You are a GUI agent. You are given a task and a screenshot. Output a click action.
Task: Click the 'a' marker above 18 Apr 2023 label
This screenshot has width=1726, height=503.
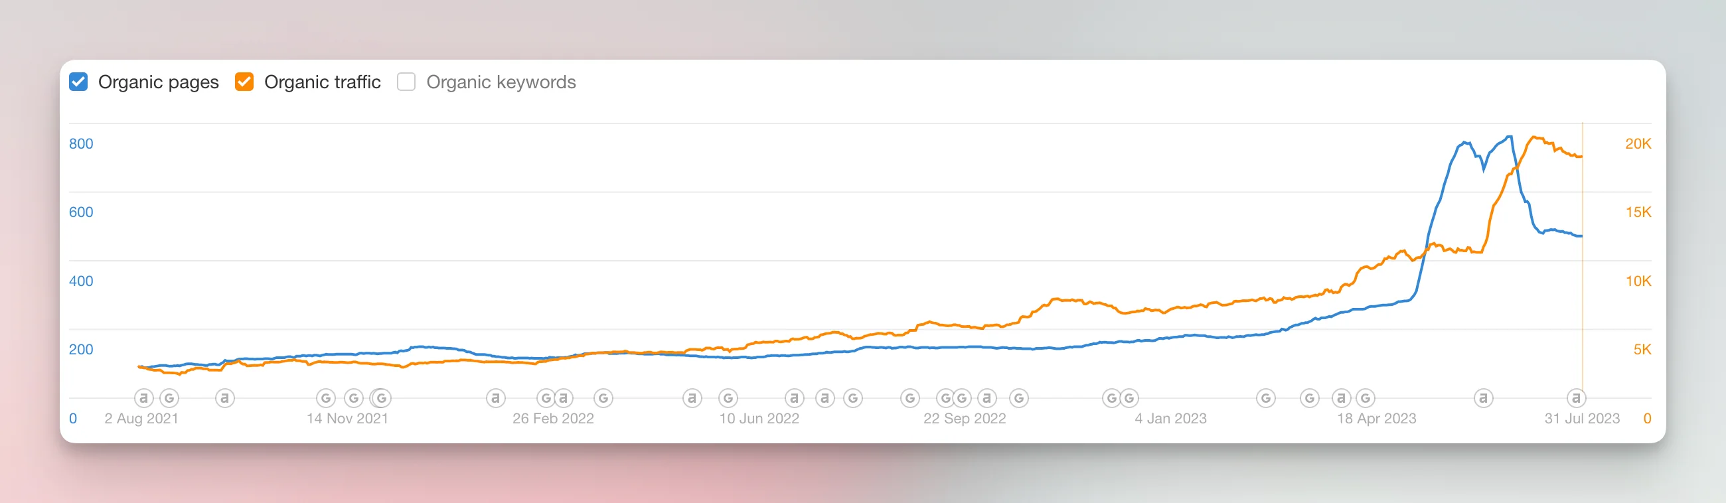(x=1341, y=398)
